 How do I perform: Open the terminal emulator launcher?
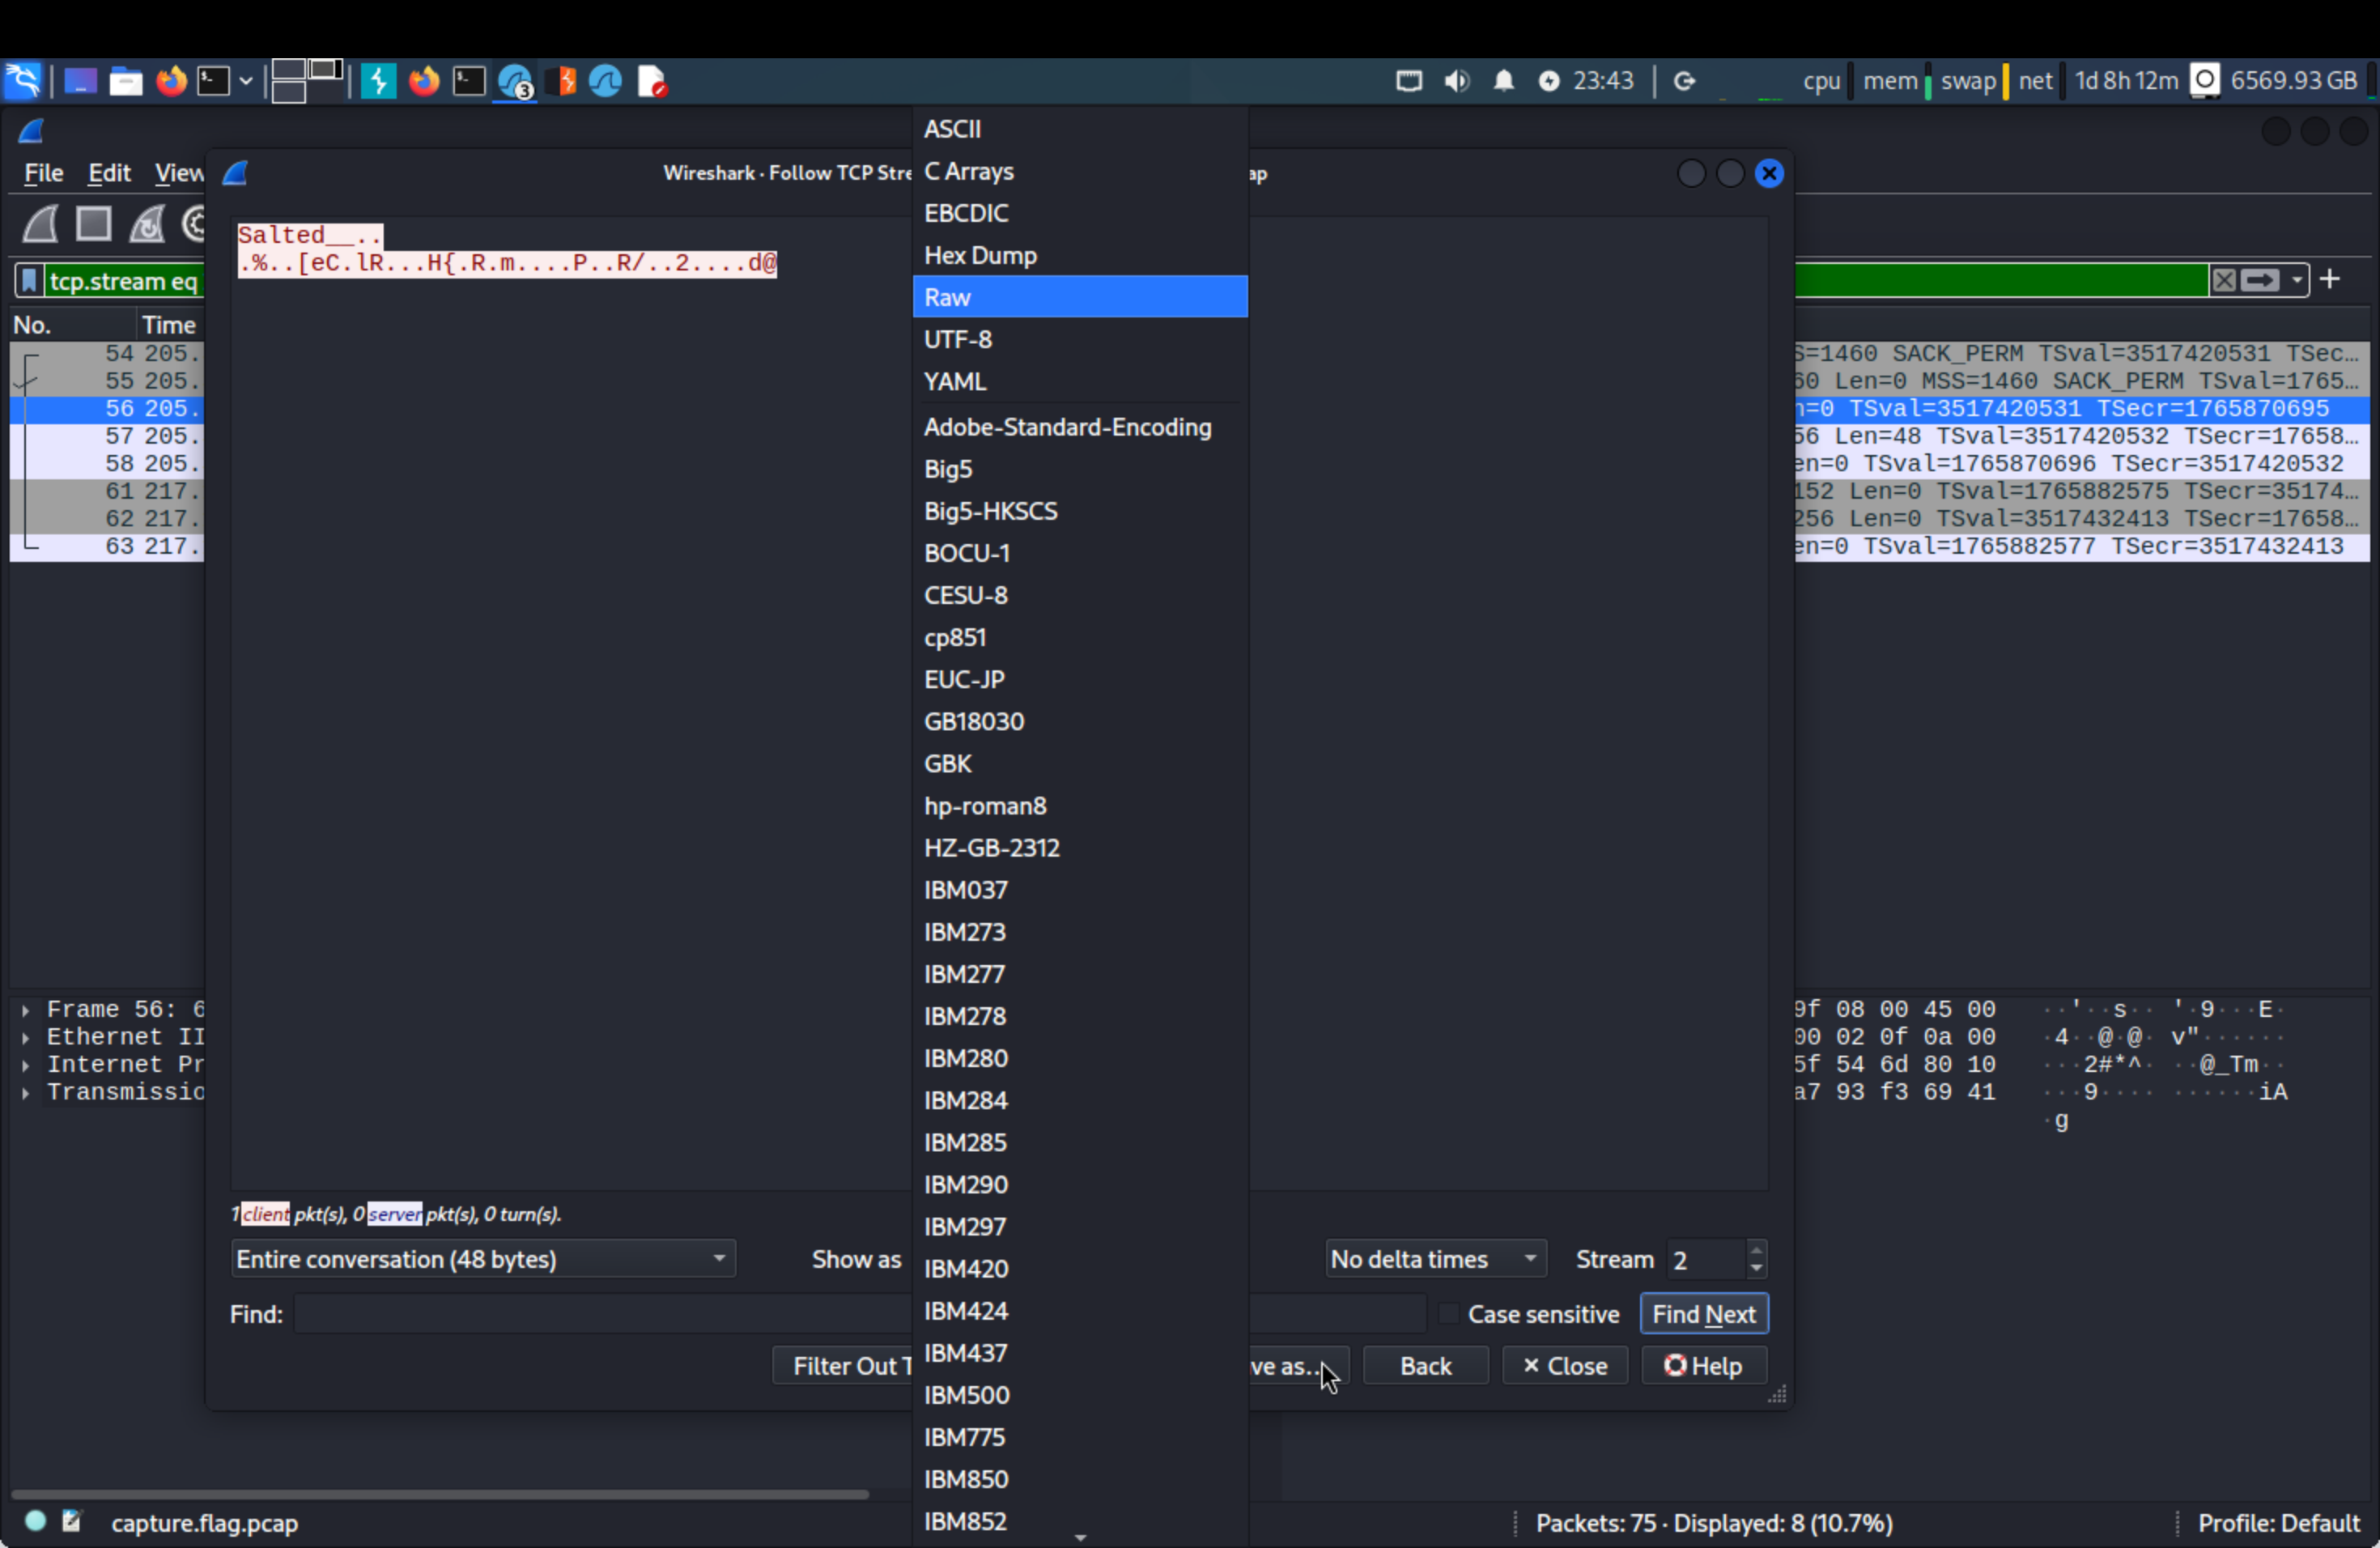point(213,81)
